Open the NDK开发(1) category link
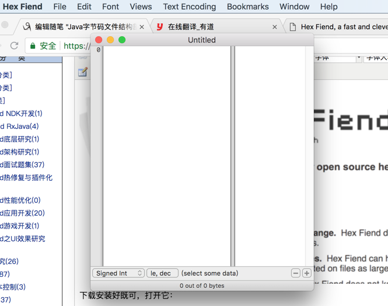 [21, 114]
